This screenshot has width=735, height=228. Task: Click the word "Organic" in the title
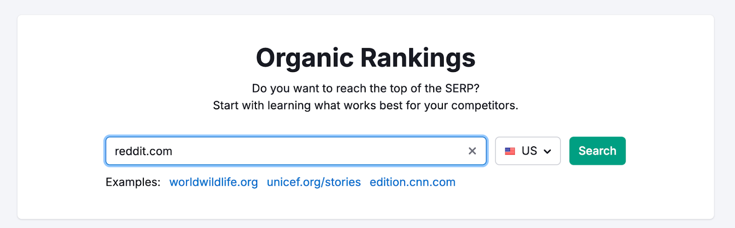[305, 58]
